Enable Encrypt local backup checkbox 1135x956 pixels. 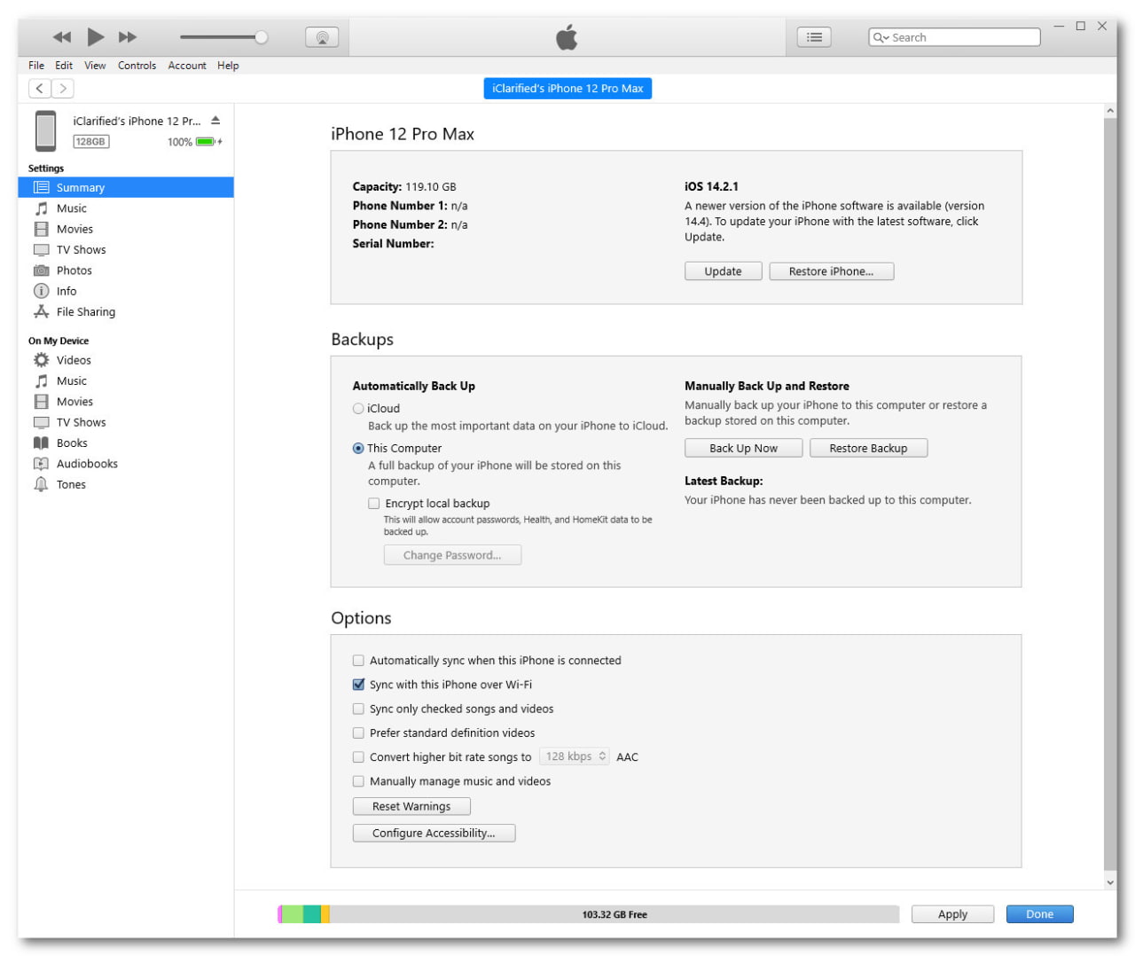tap(374, 504)
